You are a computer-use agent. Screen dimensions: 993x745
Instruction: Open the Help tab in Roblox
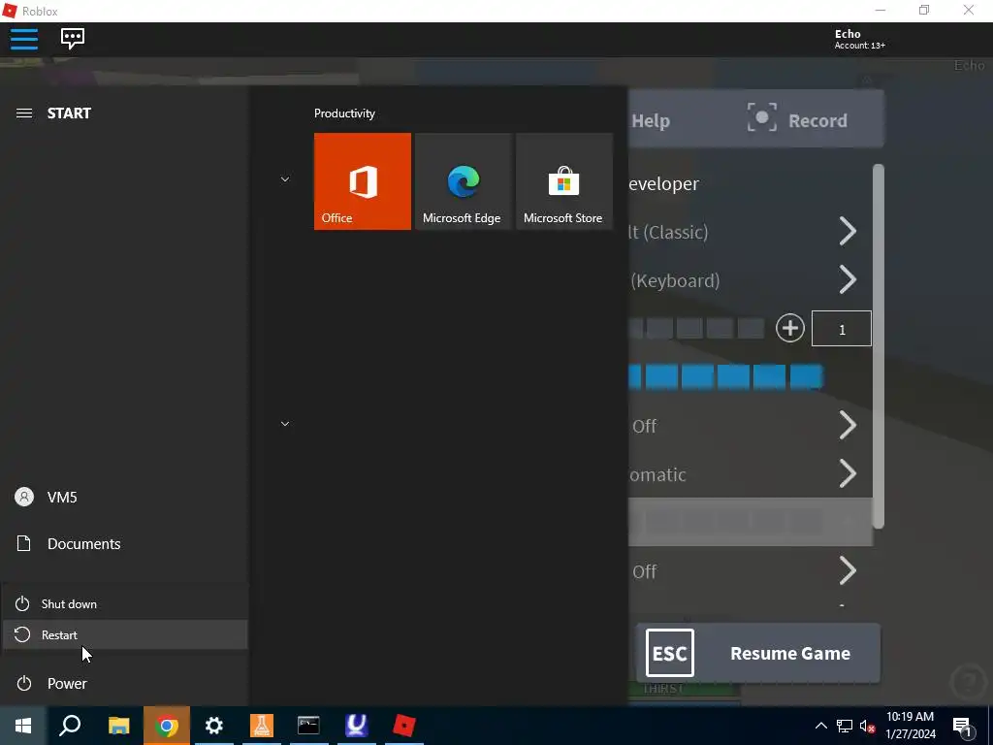tap(651, 120)
